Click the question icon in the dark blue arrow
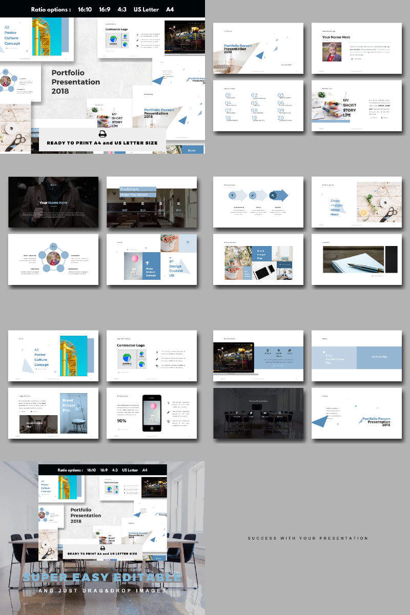410x615 pixels. [273, 195]
